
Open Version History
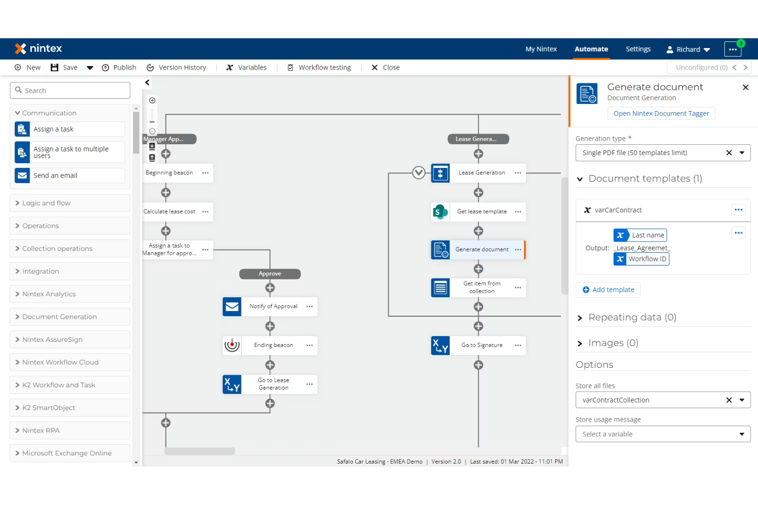tap(176, 68)
